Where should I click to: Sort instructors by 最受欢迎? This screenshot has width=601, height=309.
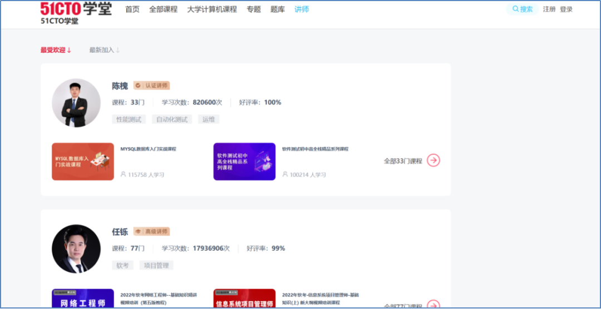click(x=56, y=50)
